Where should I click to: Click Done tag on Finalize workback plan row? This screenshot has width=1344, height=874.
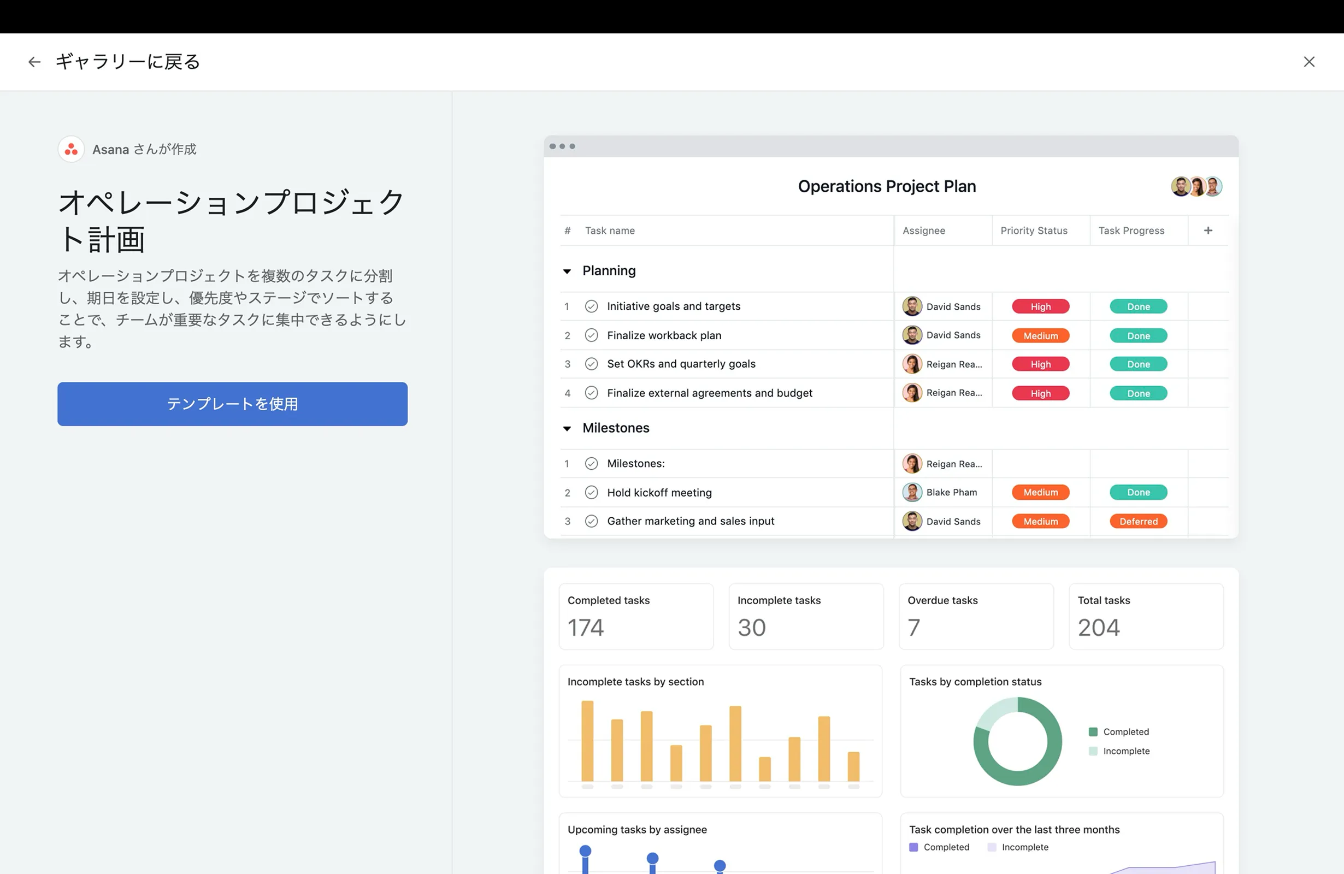pyautogui.click(x=1139, y=336)
